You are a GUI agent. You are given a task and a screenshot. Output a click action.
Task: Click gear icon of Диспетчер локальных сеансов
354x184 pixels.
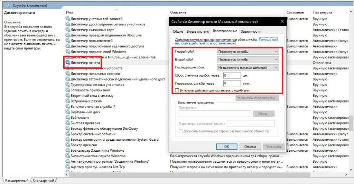pyautogui.click(x=68, y=74)
